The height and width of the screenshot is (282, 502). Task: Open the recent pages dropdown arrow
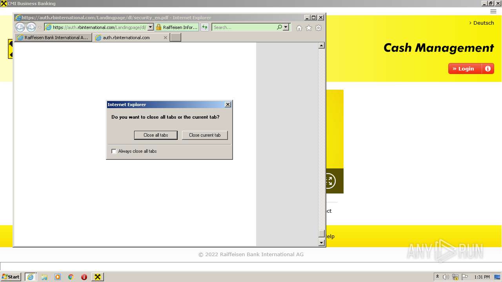pyautogui.click(x=40, y=27)
